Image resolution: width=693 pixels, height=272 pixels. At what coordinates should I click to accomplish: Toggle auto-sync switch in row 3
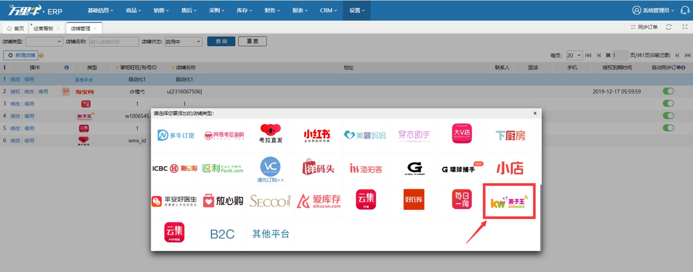coord(668,103)
